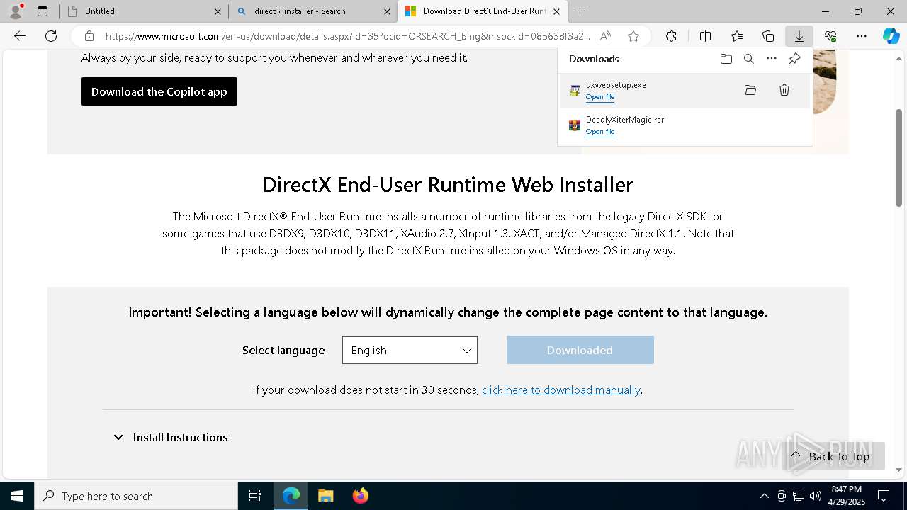Open Microsoft Edge taskbar icon
The width and height of the screenshot is (907, 510).
point(291,496)
